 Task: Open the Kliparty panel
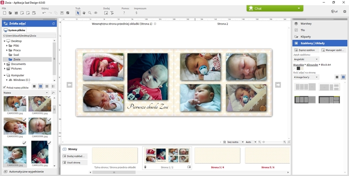320,36
